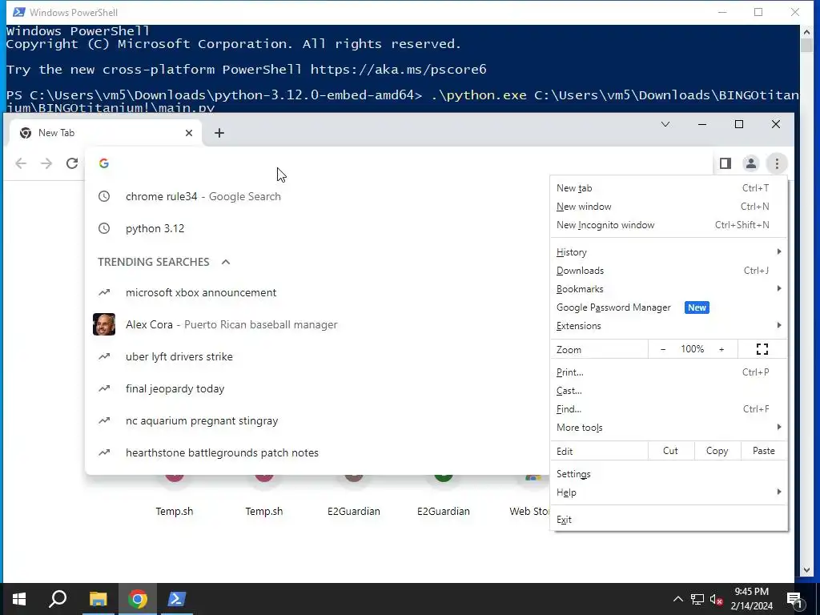820x615 pixels.
Task: Click the history clock icon beside chrome rule34
Action: (x=104, y=196)
